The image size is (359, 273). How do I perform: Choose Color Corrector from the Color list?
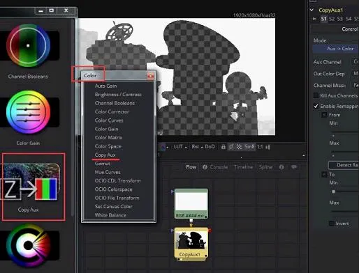click(112, 111)
